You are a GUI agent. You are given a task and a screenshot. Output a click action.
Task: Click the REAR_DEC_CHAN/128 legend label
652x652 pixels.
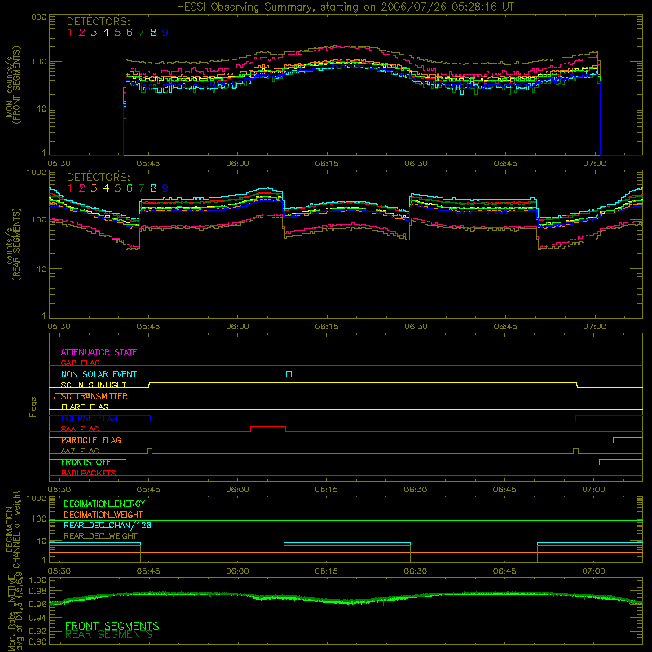pyautogui.click(x=108, y=526)
